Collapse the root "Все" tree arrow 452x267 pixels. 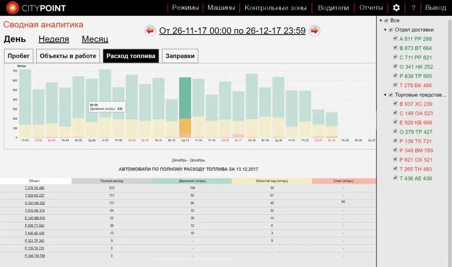point(380,21)
